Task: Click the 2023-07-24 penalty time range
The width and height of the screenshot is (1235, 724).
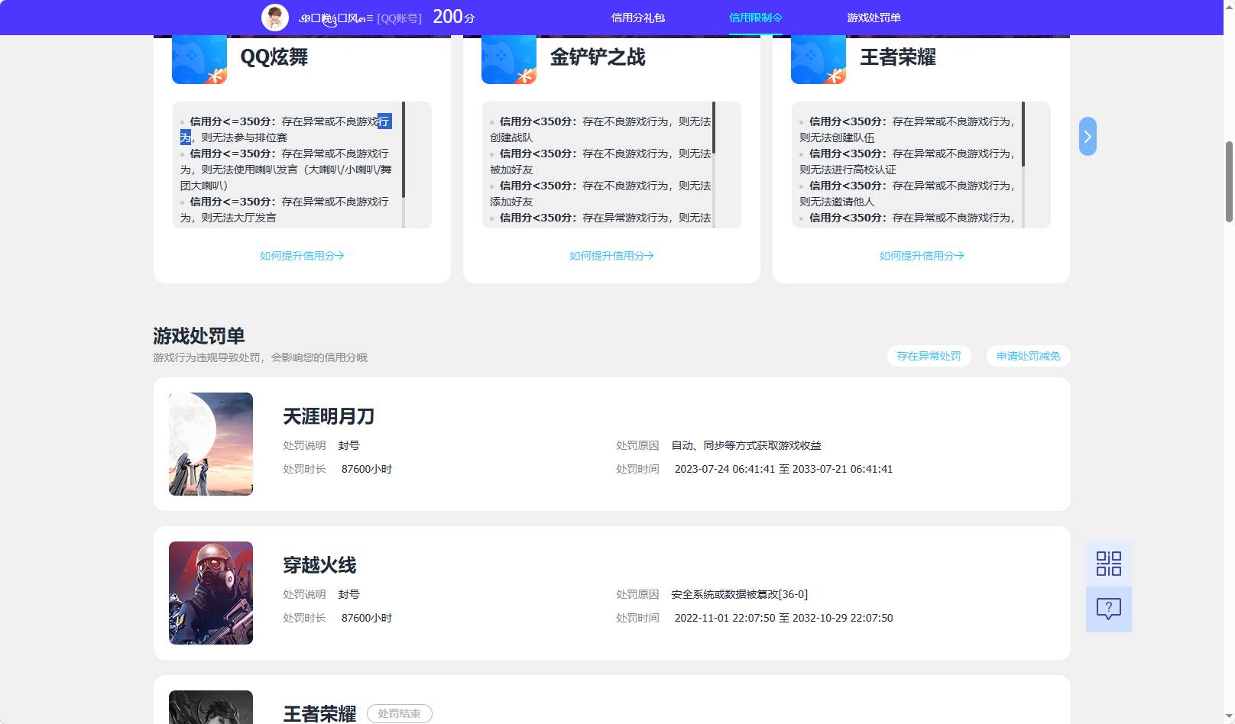Action: (x=783, y=469)
